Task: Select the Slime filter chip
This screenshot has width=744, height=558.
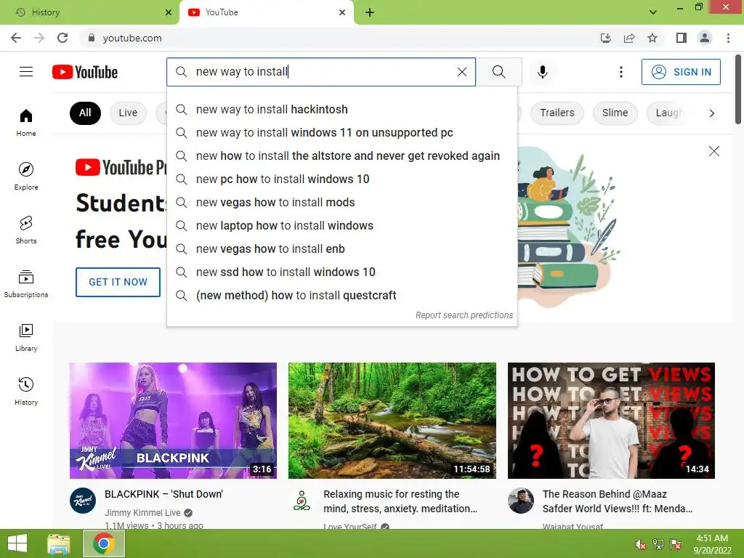Action: [615, 113]
